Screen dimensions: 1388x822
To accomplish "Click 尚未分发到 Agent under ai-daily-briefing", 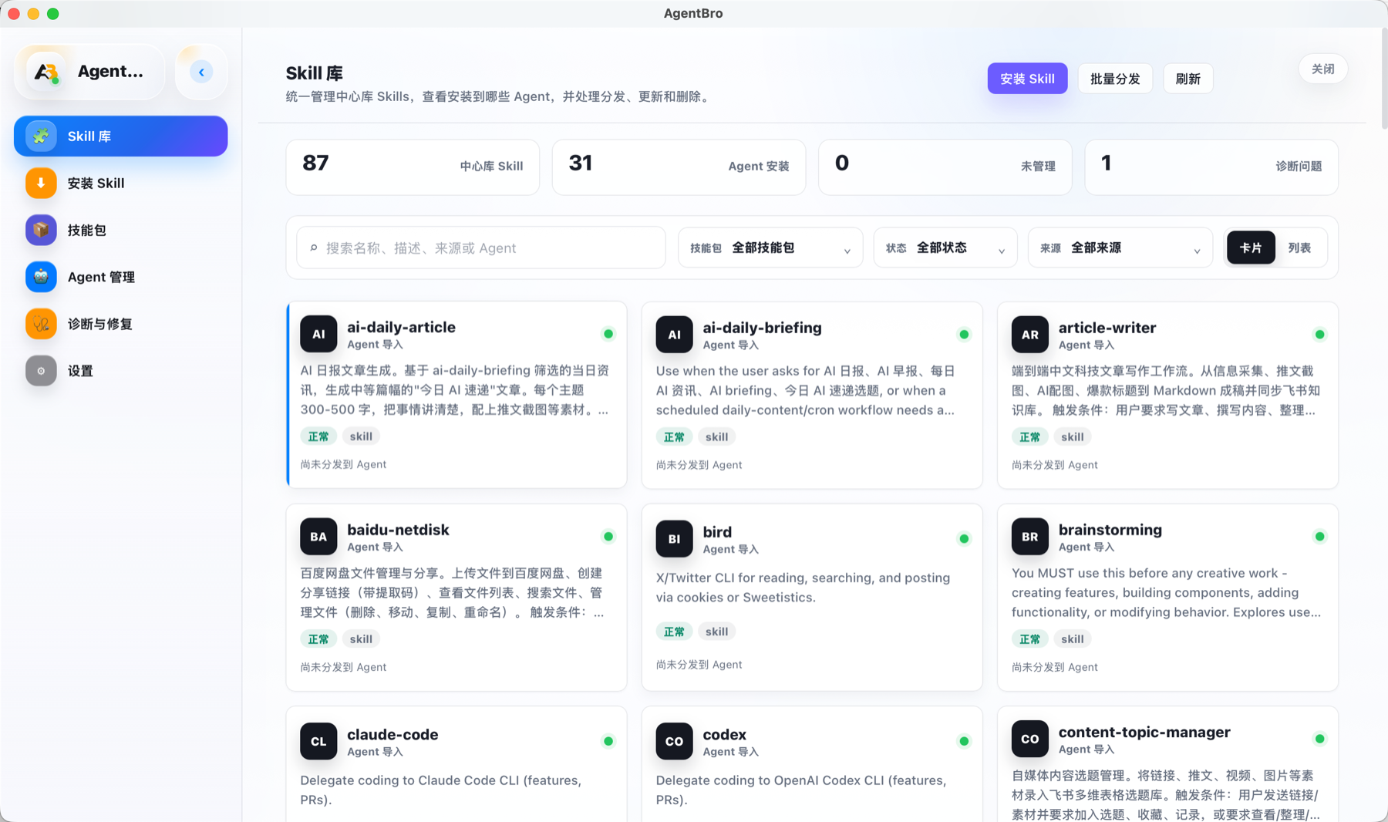I will (699, 465).
